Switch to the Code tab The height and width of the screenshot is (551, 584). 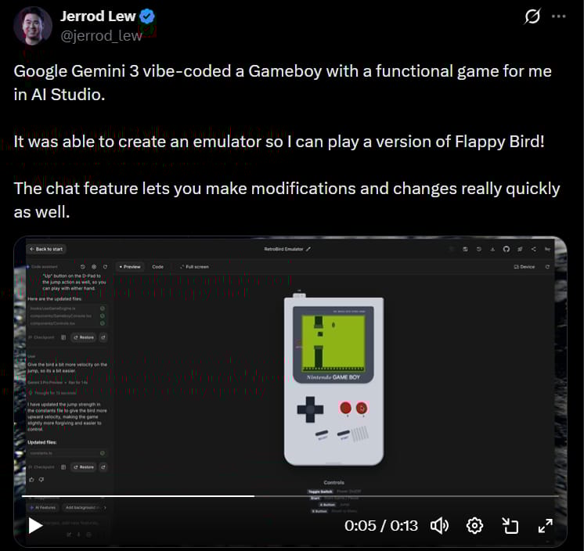[x=157, y=267]
